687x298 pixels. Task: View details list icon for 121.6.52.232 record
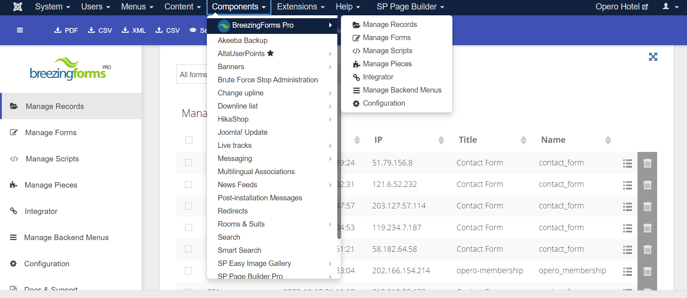(x=627, y=185)
